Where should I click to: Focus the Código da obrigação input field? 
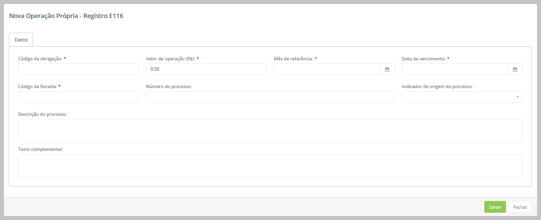pyautogui.click(x=78, y=69)
